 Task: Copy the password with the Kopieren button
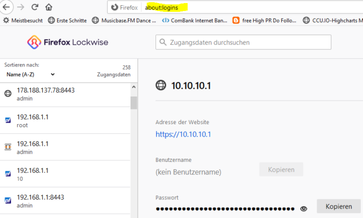339,206
